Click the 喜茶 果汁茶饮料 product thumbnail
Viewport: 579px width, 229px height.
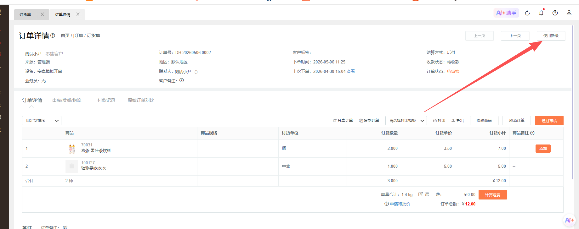[72, 149]
